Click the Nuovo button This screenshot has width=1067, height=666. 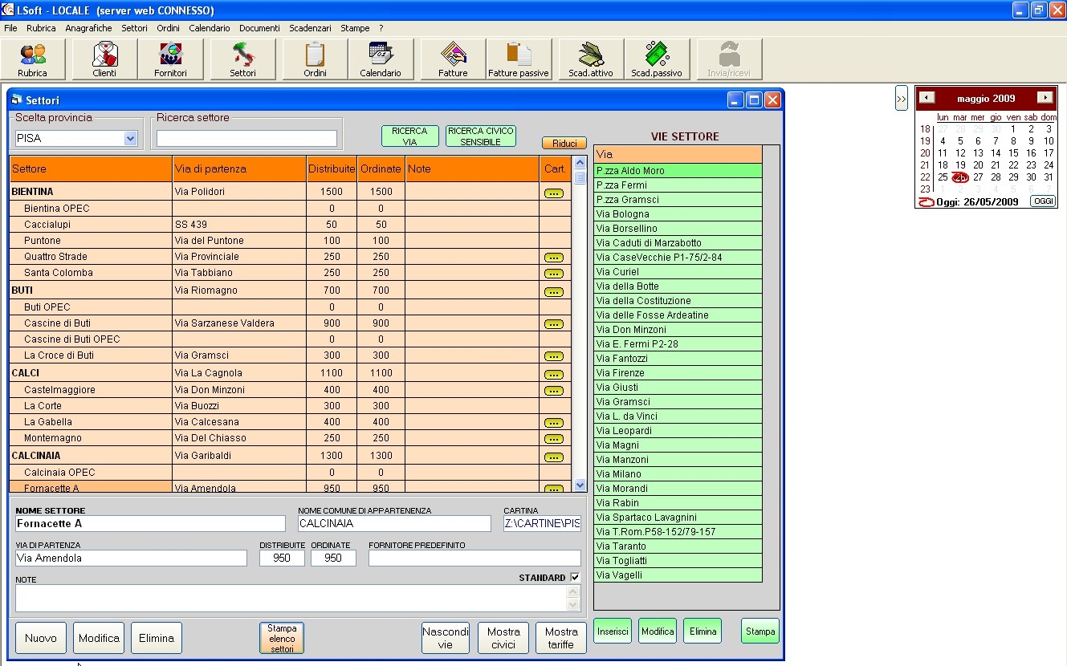(x=41, y=639)
